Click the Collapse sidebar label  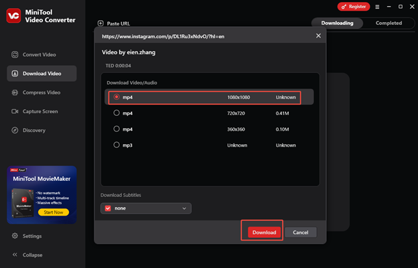pos(32,255)
